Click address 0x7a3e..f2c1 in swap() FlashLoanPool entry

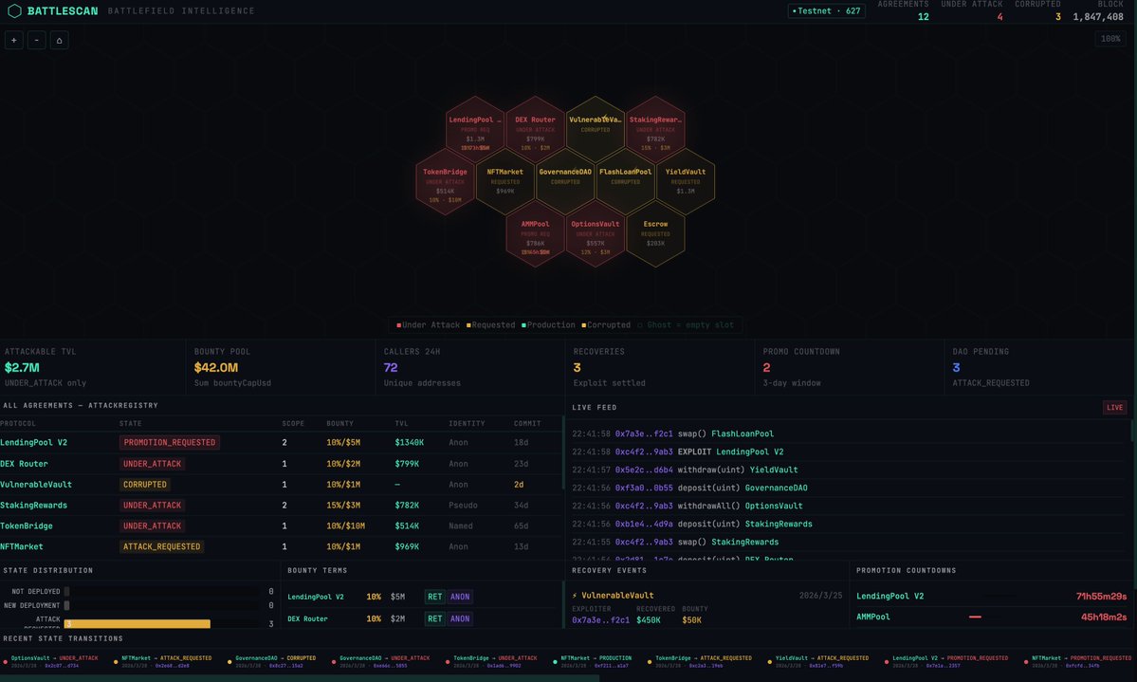coord(644,433)
